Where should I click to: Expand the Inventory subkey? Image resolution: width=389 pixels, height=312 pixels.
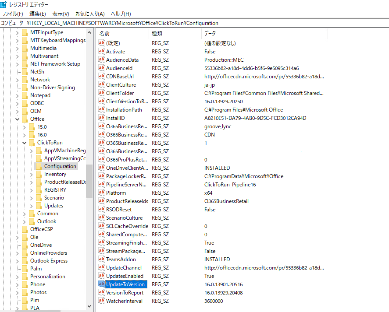click(x=31, y=175)
